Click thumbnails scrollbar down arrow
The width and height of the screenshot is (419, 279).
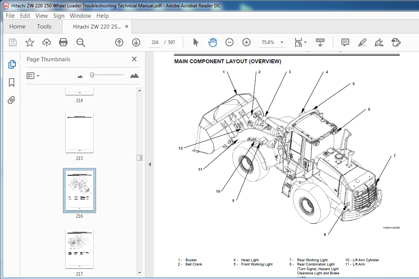[140, 273]
